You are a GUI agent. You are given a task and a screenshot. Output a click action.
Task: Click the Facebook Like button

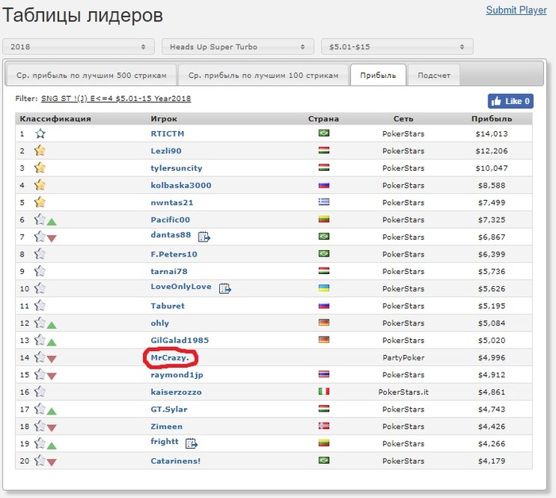coord(510,101)
